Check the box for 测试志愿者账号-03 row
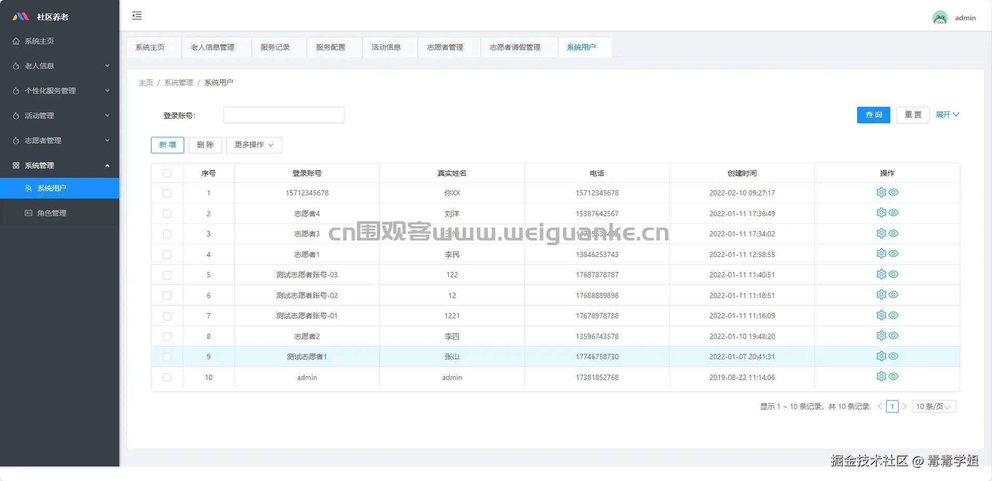The height and width of the screenshot is (481, 992). pyautogui.click(x=167, y=275)
